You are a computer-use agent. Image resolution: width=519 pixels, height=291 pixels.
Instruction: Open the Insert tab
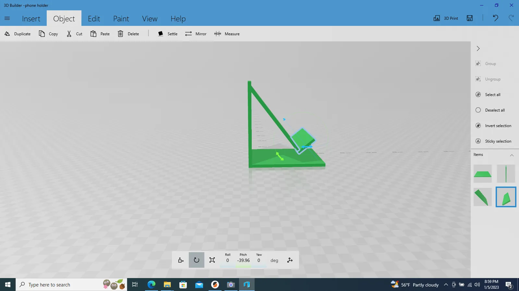[x=31, y=19]
